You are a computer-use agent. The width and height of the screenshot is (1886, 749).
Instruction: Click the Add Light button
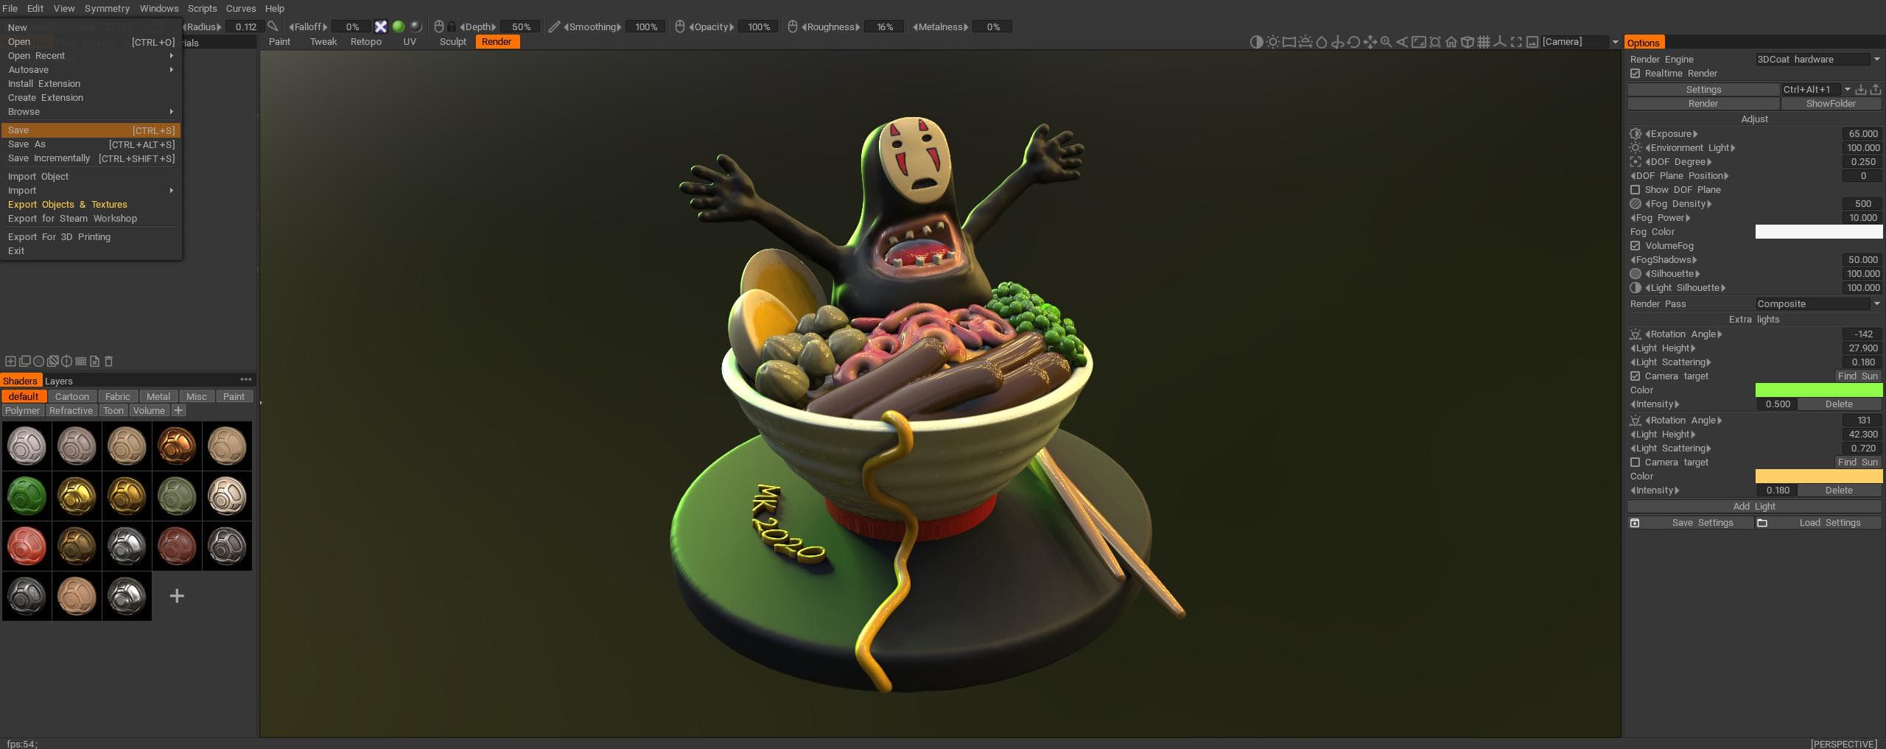tap(1754, 507)
